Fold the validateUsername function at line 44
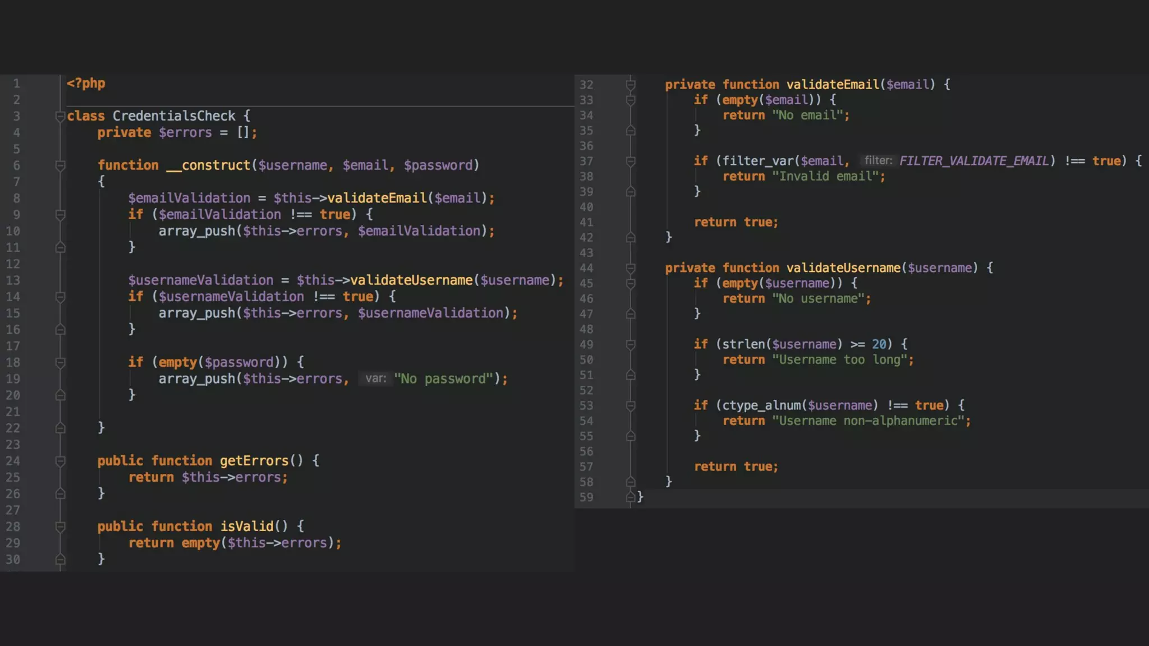 (631, 268)
